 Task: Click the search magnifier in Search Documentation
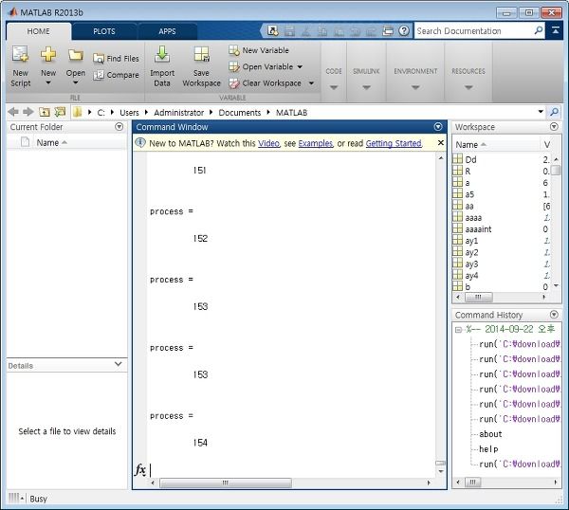[x=539, y=30]
